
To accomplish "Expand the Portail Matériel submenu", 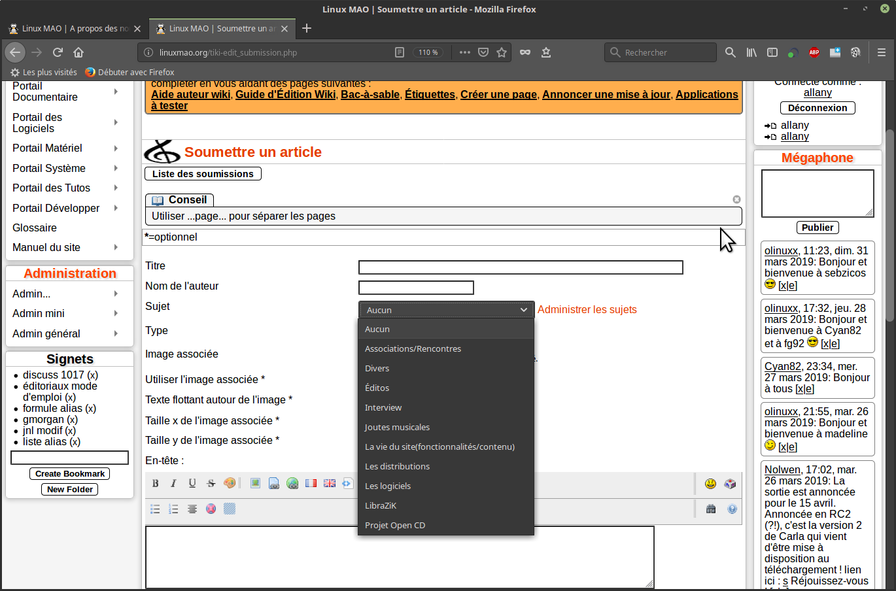I will 116,148.
